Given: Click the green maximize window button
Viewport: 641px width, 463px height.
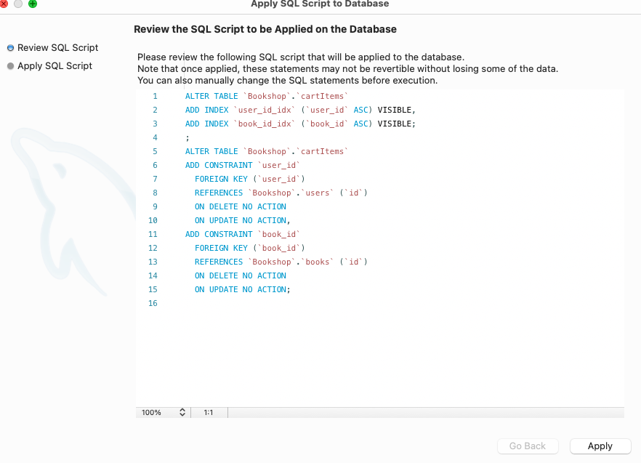Looking at the screenshot, I should point(33,4).
